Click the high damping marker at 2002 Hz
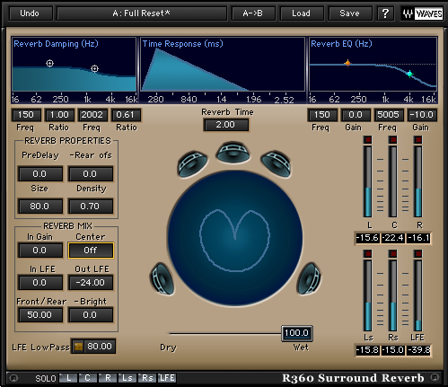 coord(94,69)
